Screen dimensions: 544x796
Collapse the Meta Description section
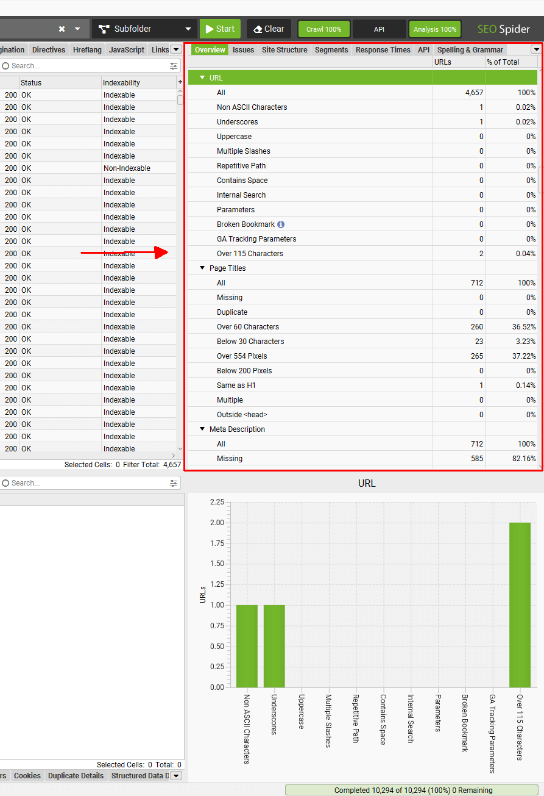coord(202,429)
